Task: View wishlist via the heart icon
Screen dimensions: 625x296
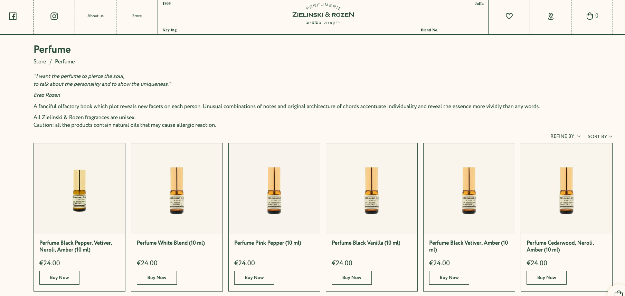Action: coord(509,16)
